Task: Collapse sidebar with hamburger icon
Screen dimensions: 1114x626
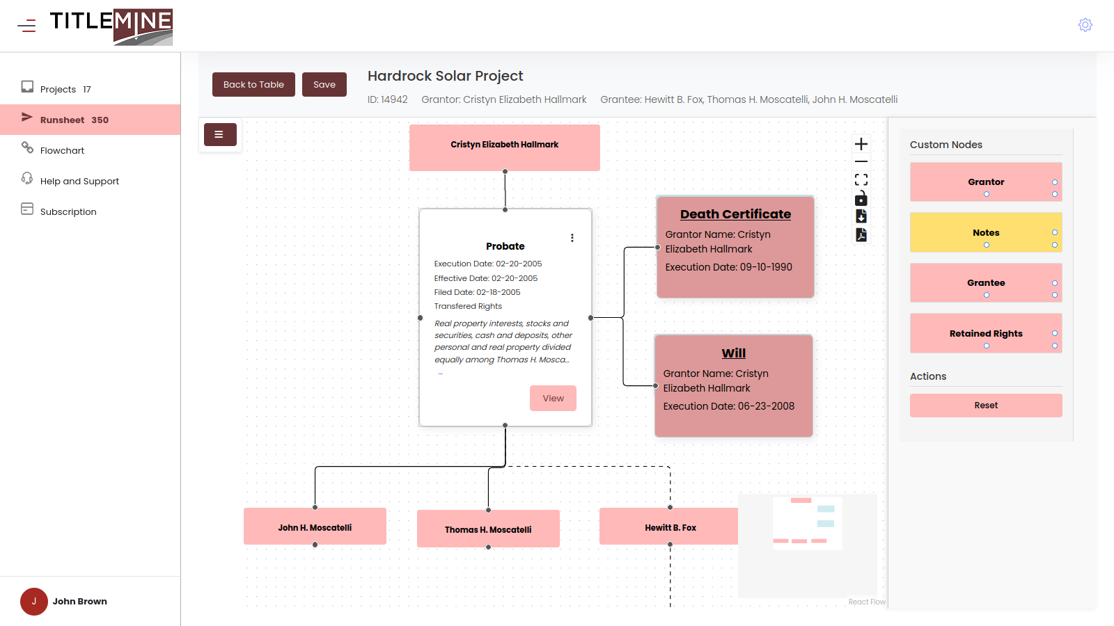Action: coord(26,26)
